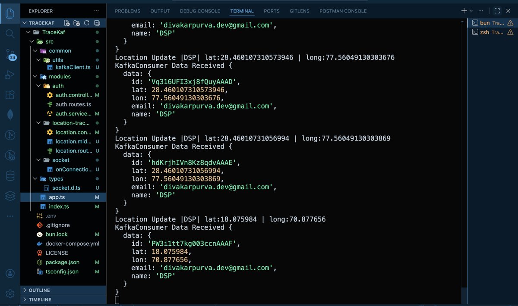The image size is (518, 306).
Task: Click warning icon on zsh terminal
Action: click(x=510, y=32)
